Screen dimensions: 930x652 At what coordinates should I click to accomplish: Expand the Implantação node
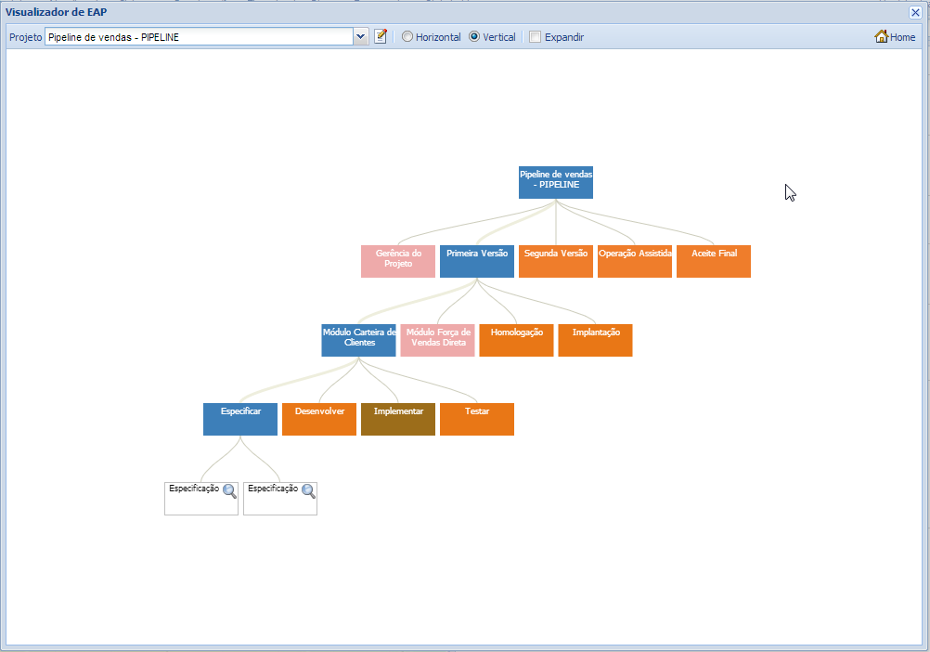[596, 341]
